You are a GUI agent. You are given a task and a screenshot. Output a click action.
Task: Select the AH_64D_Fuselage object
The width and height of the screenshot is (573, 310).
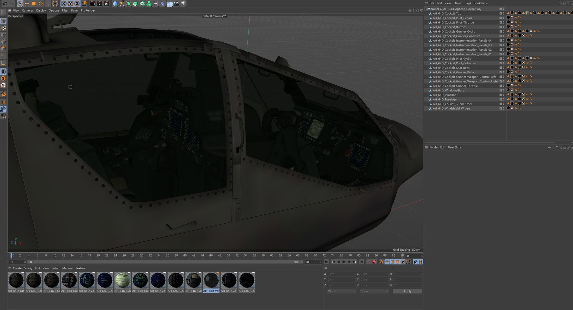(x=445, y=100)
